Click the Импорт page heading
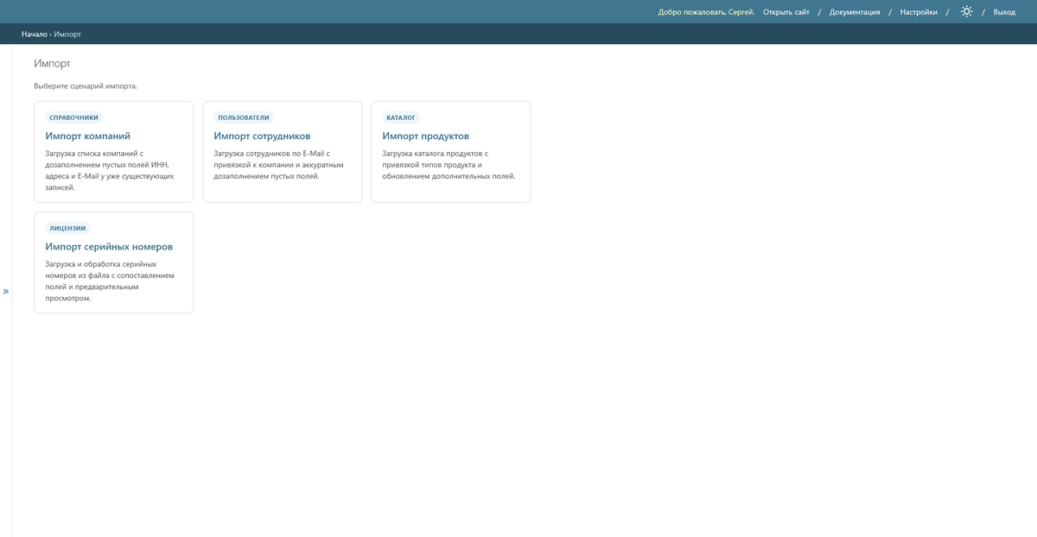This screenshot has height=537, width=1037. click(52, 64)
